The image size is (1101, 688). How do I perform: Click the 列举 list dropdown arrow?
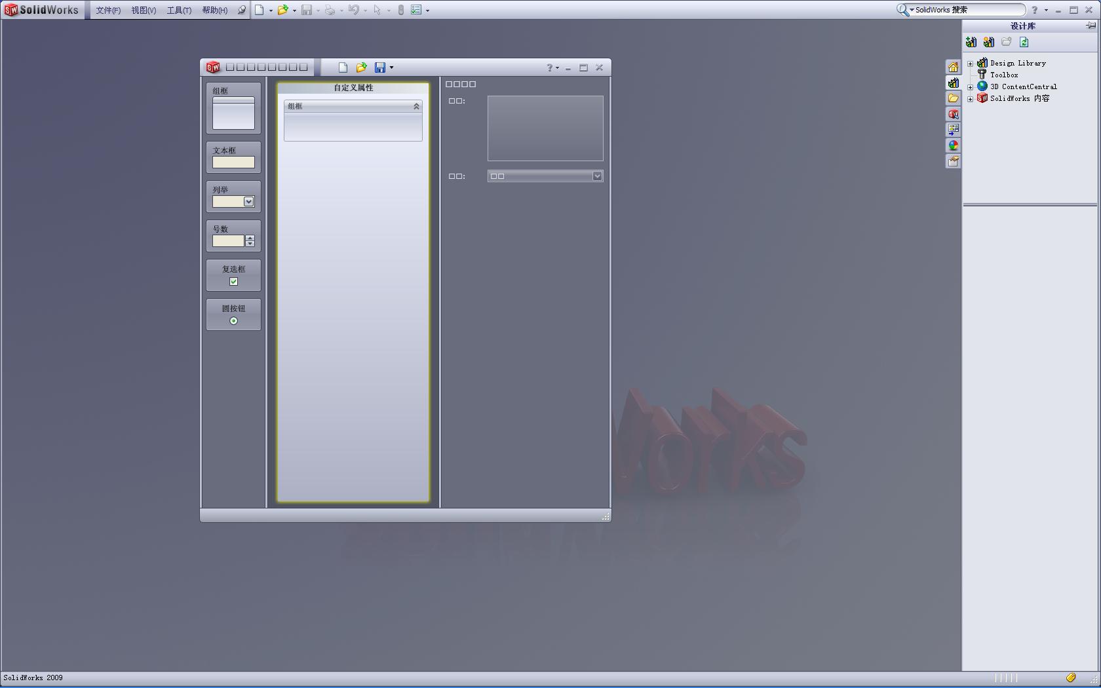(248, 202)
